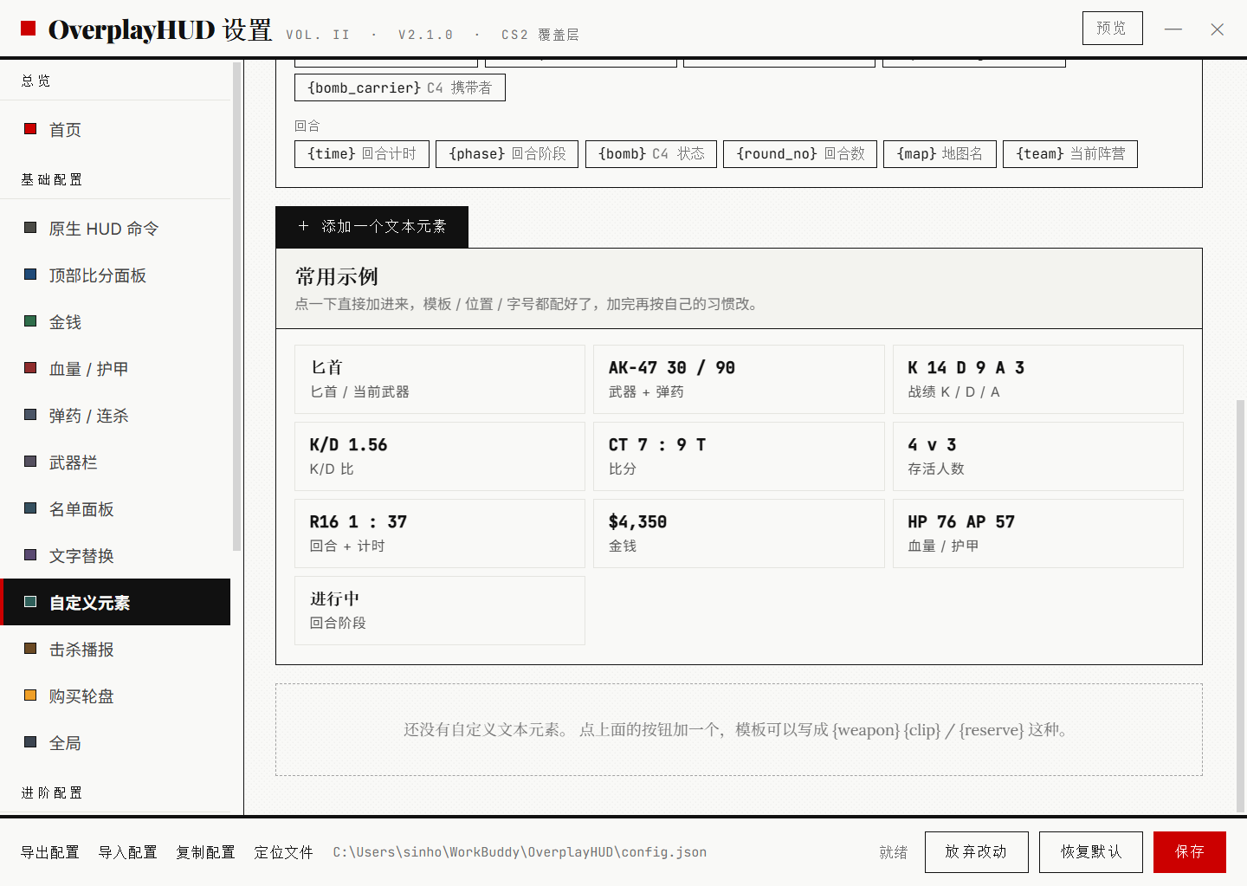Insert the {bomb} C4 状态 placeholder chip
This screenshot has width=1247, height=886.
pos(651,154)
